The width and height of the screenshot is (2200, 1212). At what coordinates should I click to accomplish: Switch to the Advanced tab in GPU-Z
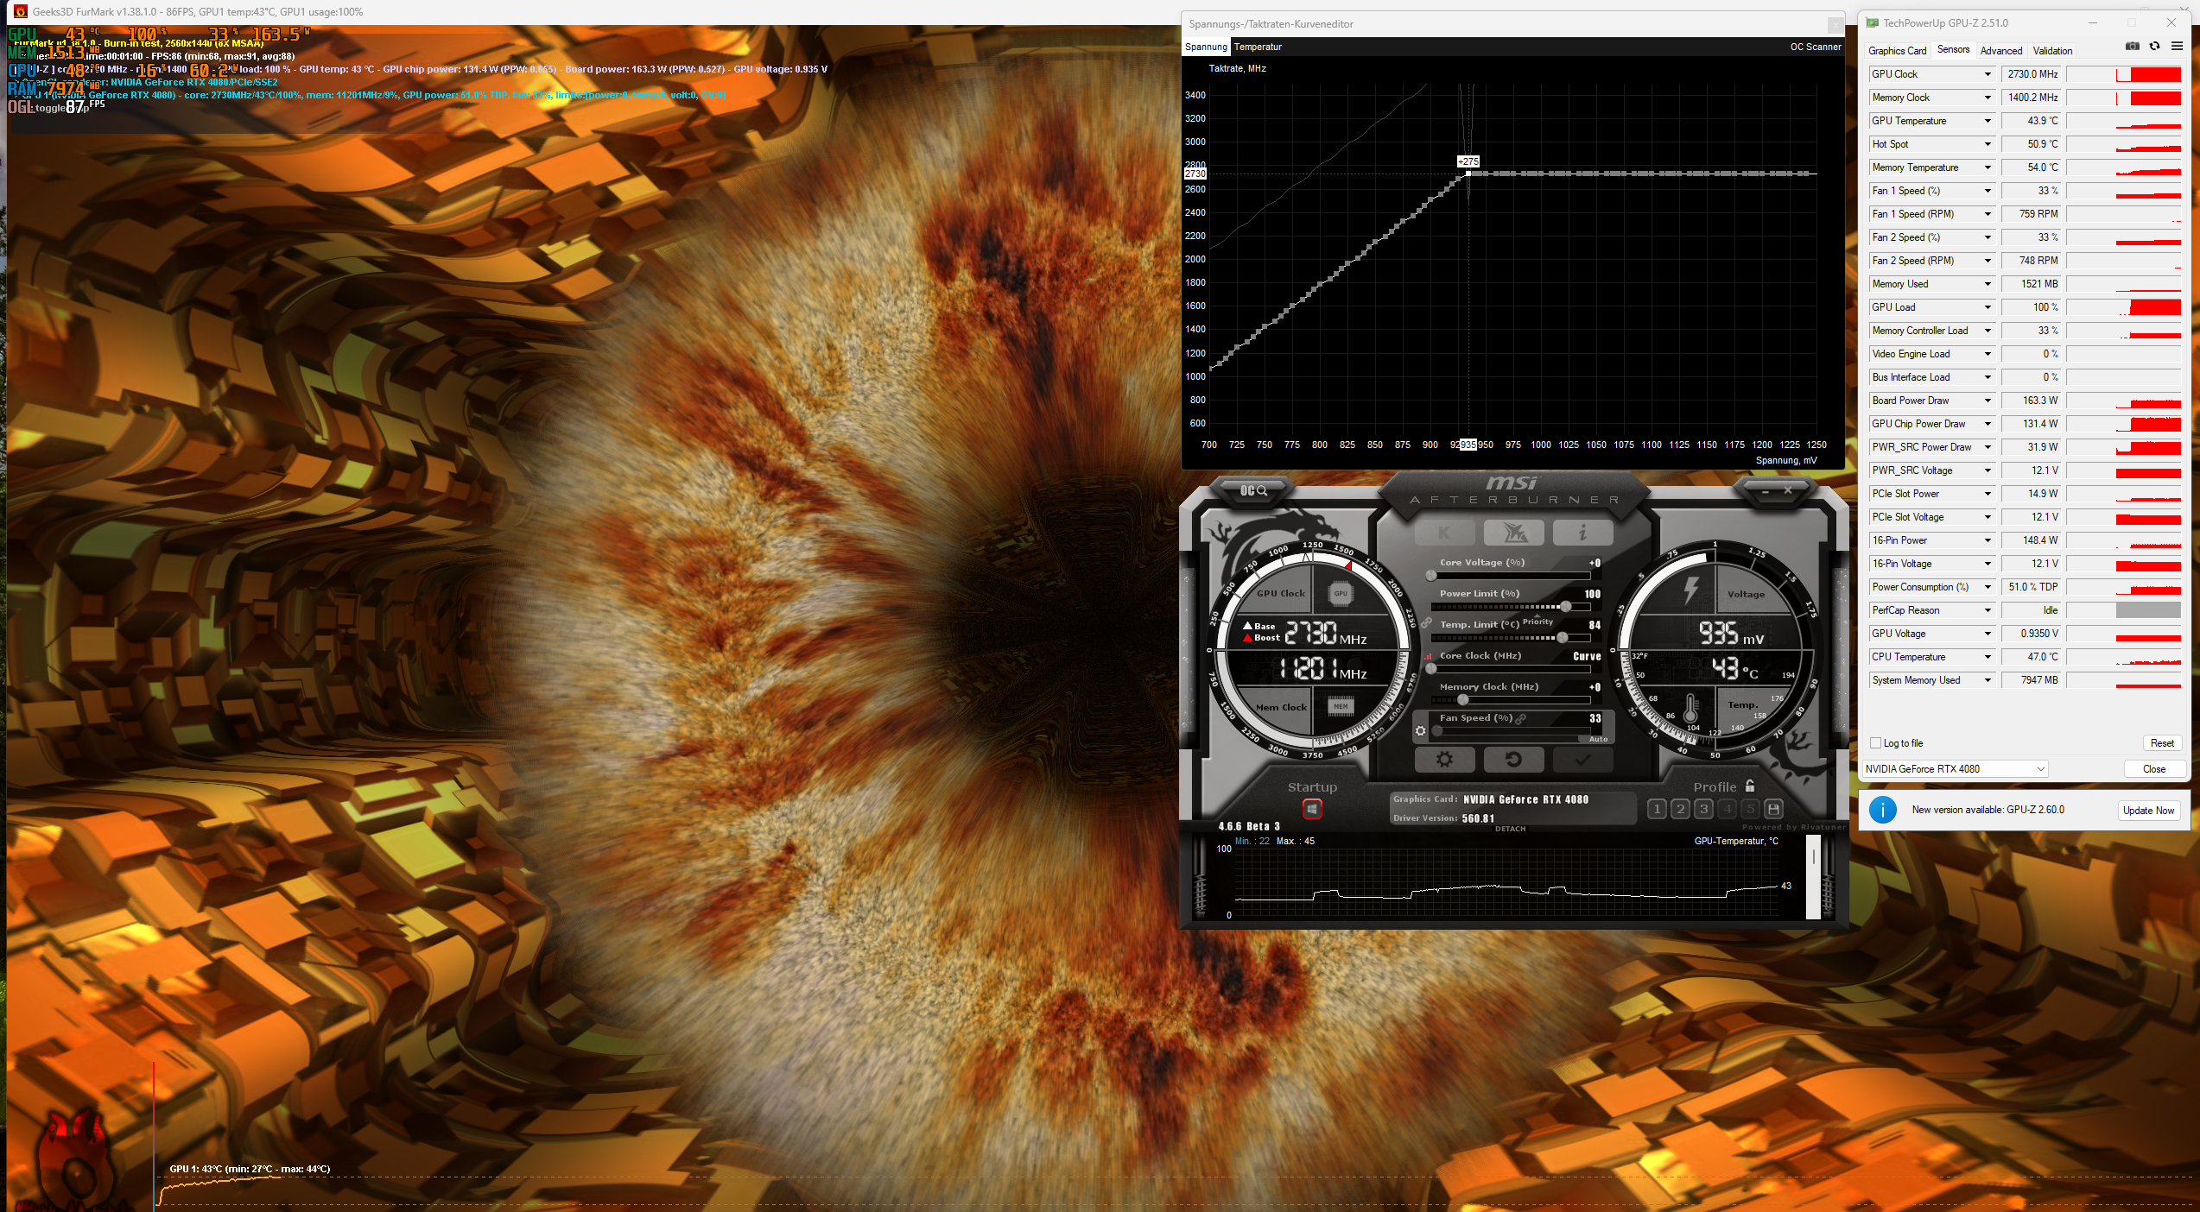pos(2000,51)
